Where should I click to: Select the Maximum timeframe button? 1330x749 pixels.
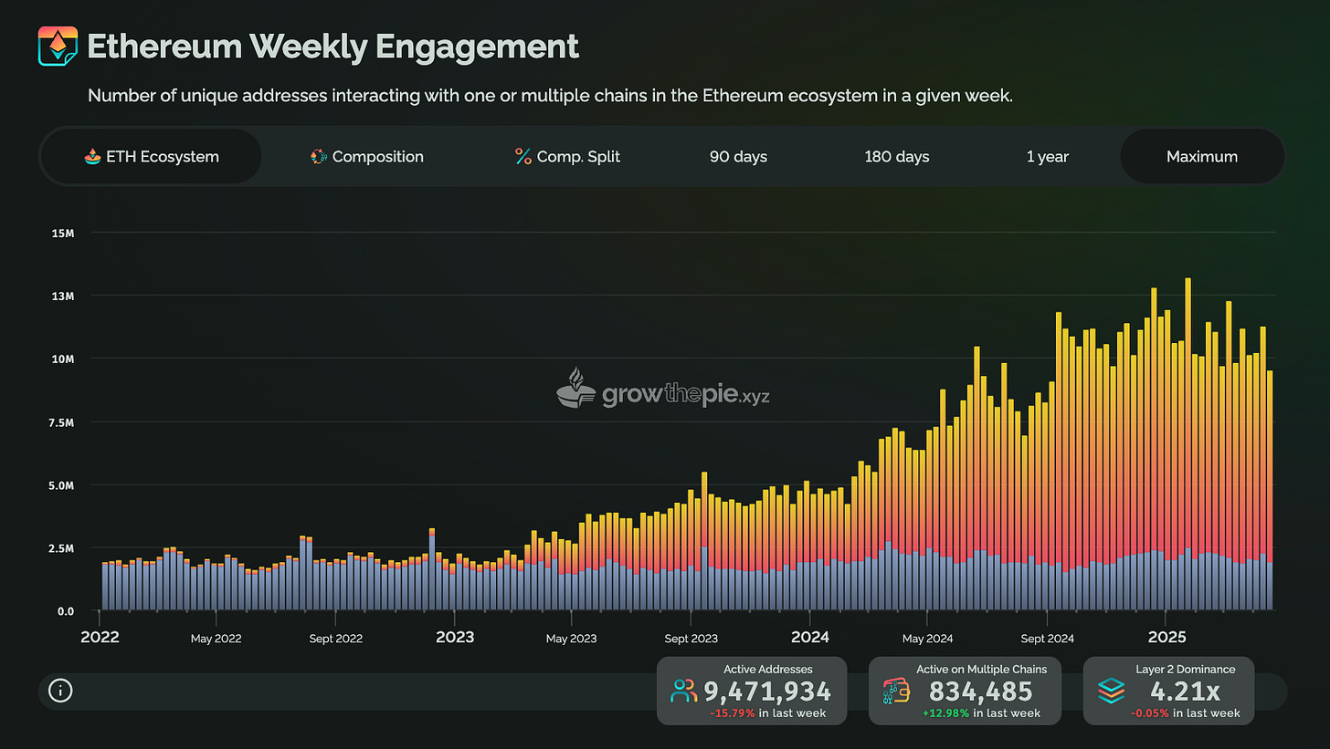(x=1202, y=156)
